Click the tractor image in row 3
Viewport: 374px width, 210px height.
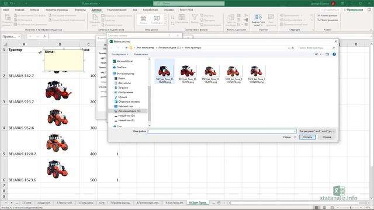point(58,90)
